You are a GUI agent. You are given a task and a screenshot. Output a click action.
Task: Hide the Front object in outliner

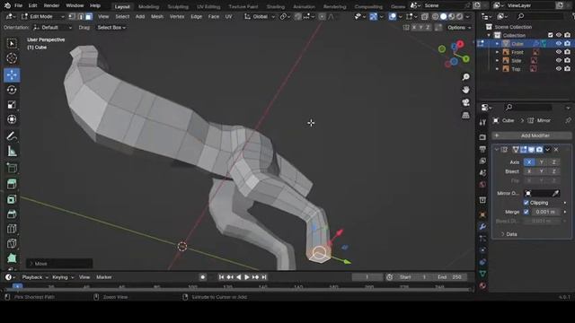[559, 52]
